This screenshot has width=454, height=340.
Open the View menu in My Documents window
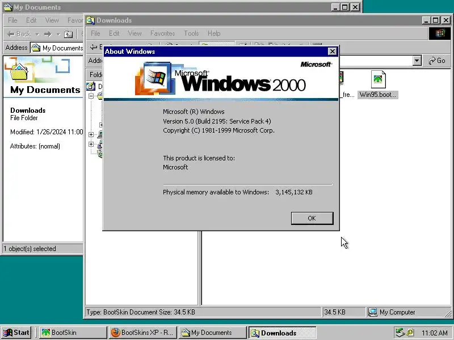coord(52,20)
